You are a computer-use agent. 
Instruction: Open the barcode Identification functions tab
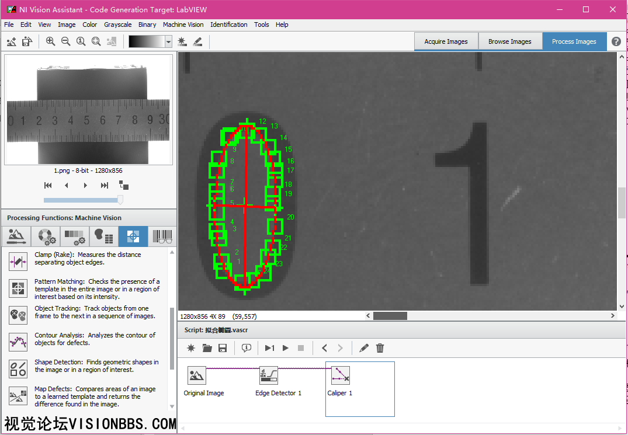coord(162,236)
